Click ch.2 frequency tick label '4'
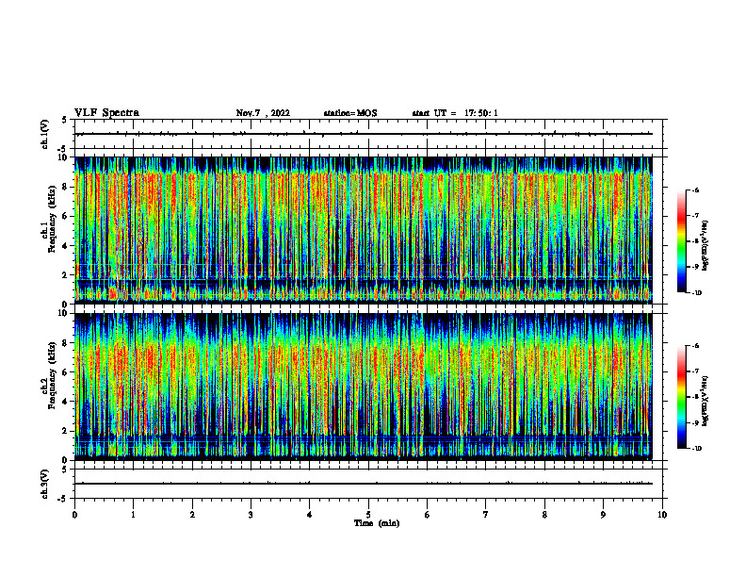 pyautogui.click(x=66, y=402)
